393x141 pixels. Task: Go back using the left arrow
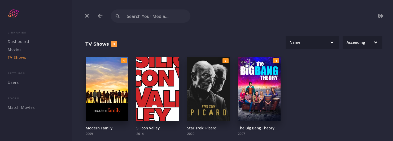100,16
